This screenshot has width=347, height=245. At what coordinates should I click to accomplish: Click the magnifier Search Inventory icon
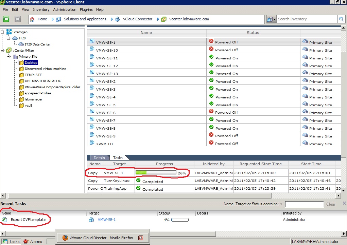pos(341,19)
